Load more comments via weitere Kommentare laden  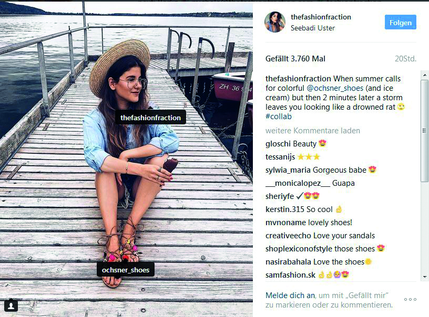click(x=313, y=131)
